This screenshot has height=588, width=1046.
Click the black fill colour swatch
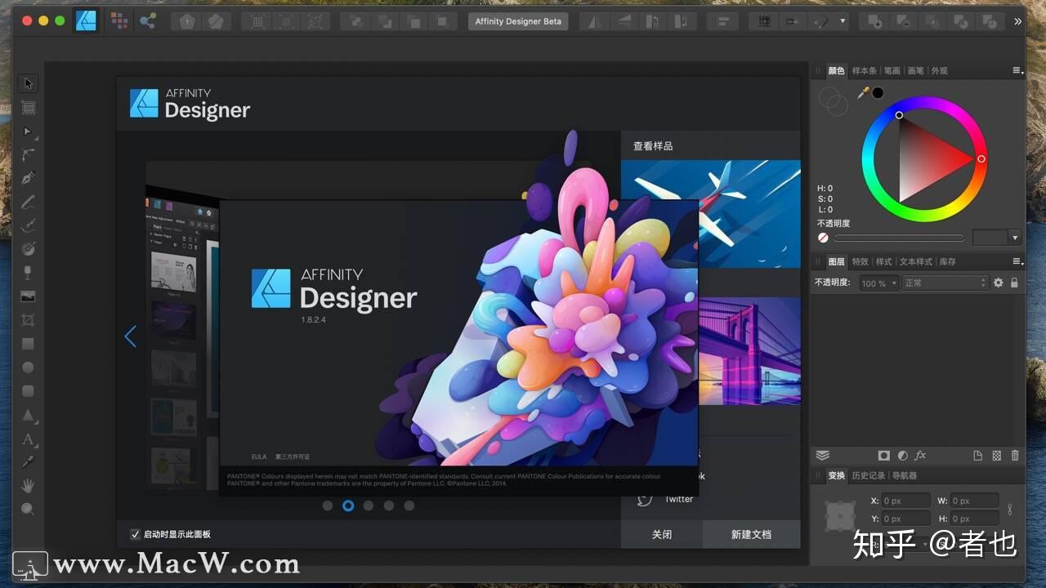tap(878, 93)
